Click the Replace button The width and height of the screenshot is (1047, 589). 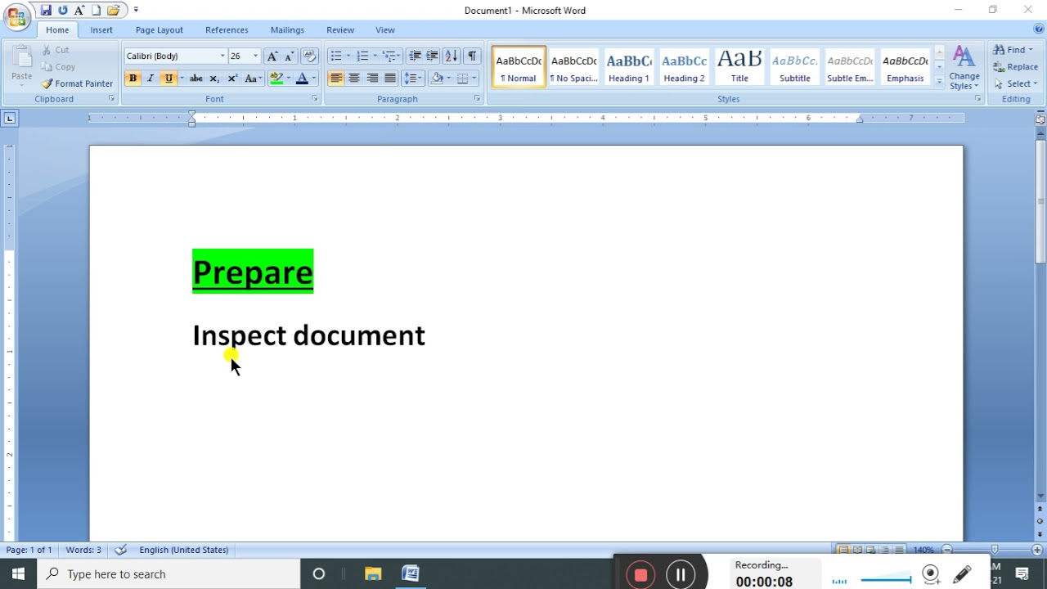click(x=1016, y=67)
